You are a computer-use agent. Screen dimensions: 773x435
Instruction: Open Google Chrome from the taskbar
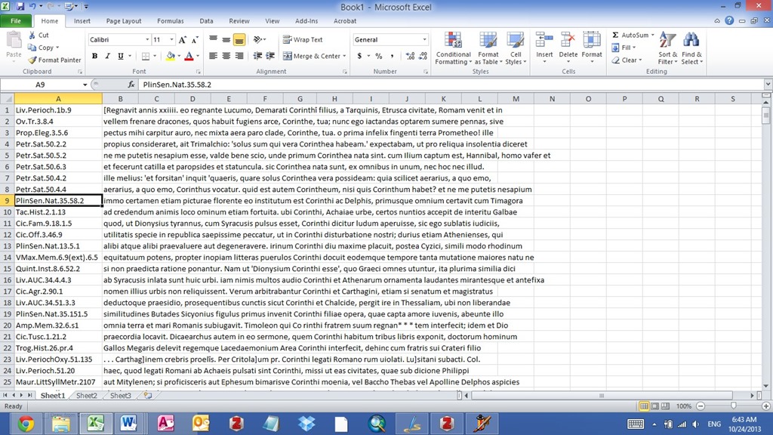(26, 422)
